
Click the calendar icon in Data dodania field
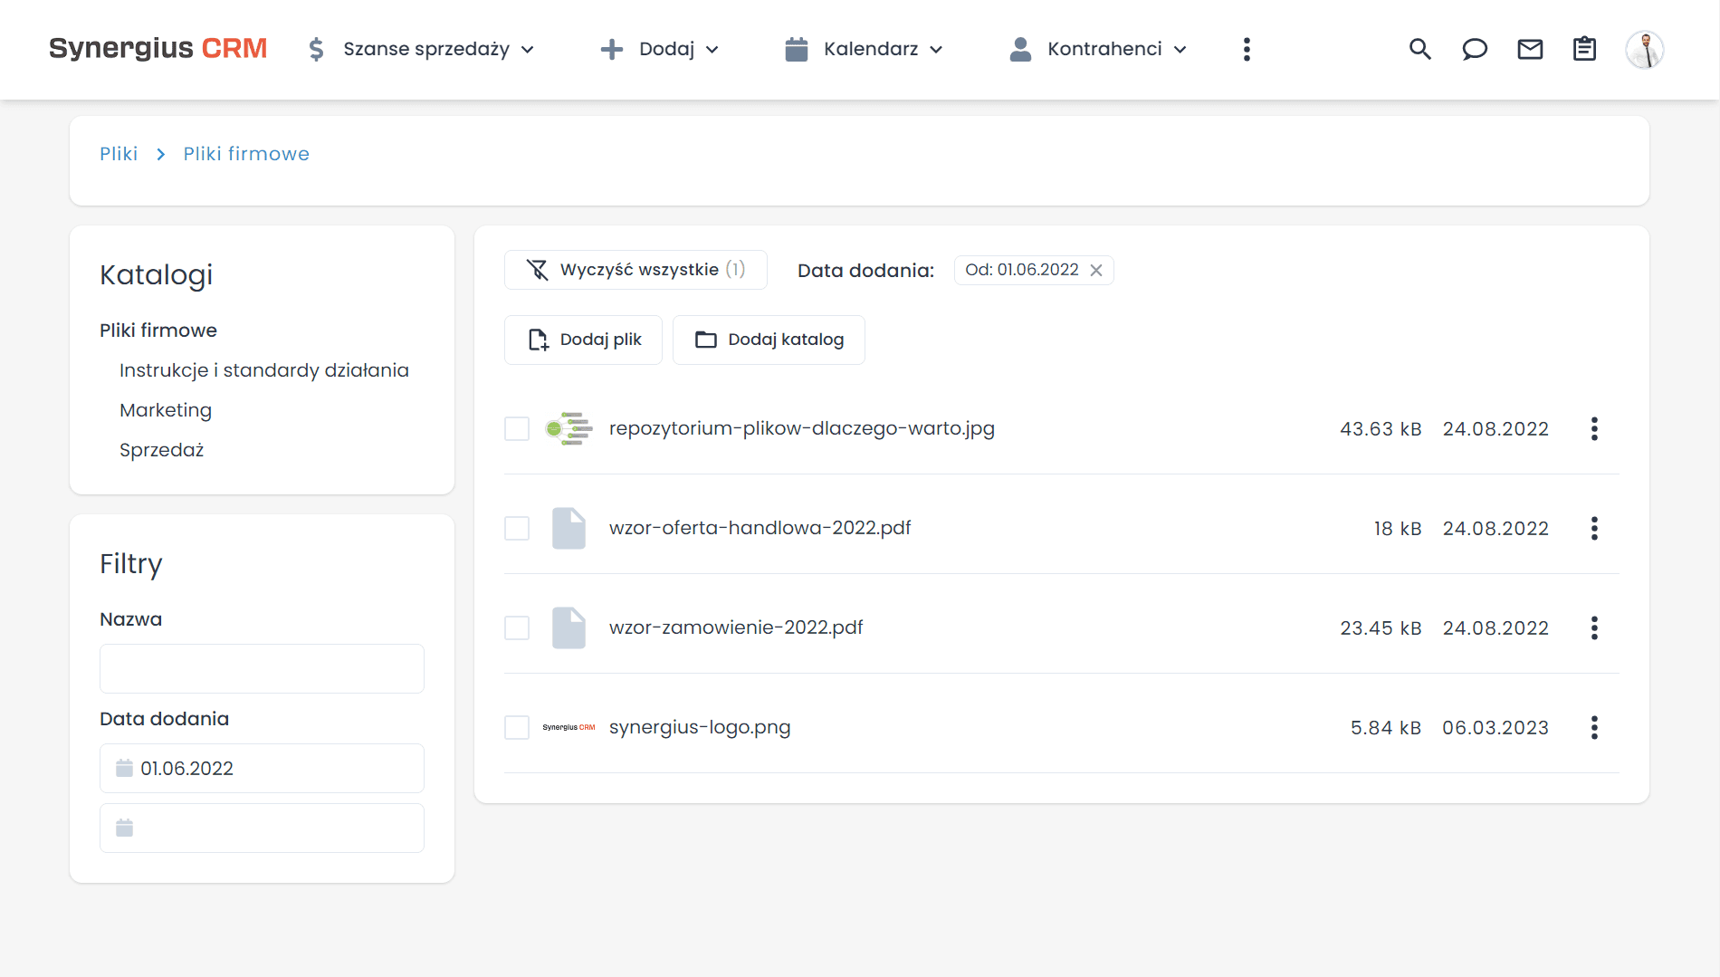pyautogui.click(x=124, y=768)
